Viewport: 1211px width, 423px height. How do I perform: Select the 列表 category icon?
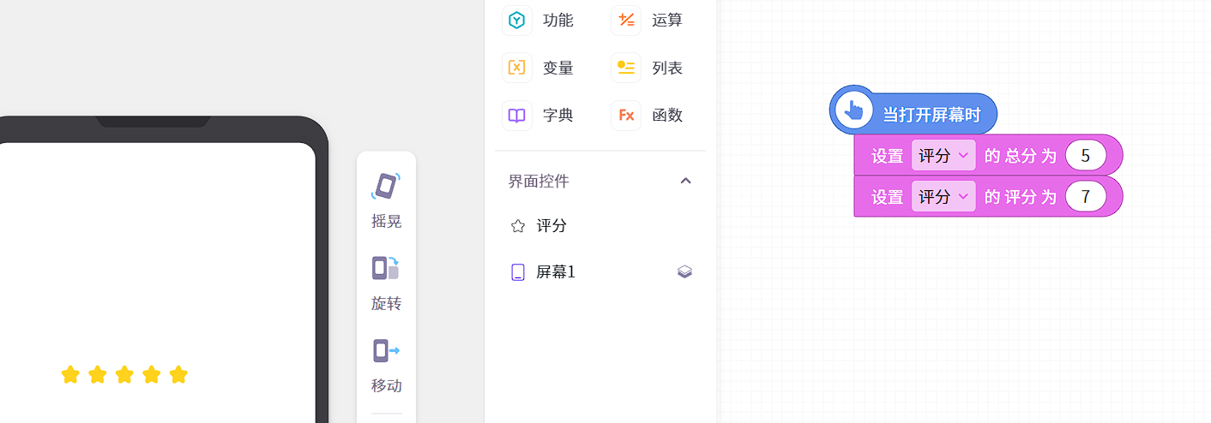click(626, 68)
